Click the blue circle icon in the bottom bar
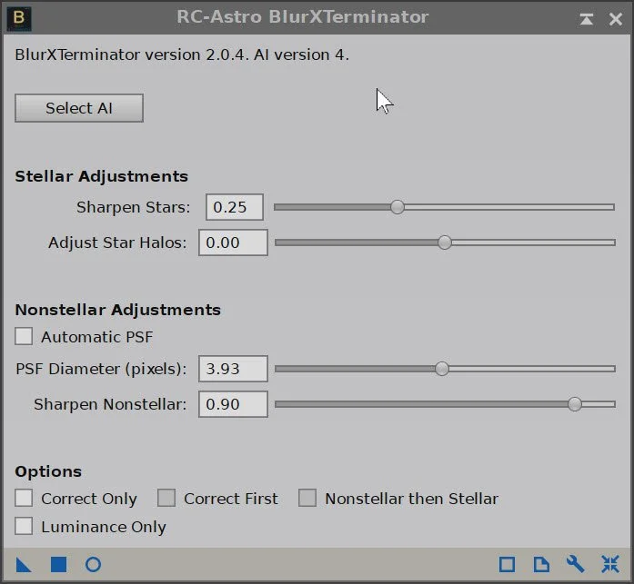Image resolution: width=634 pixels, height=584 pixels. pyautogui.click(x=94, y=565)
